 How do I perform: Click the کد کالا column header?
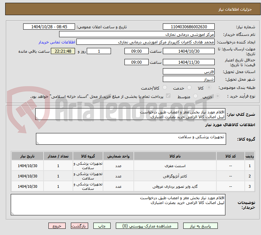pos(231,156)
